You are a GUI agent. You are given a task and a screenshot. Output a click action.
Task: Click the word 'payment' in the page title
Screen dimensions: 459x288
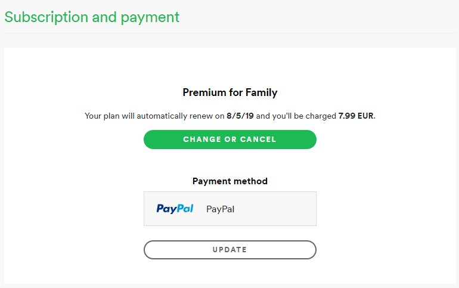coord(150,17)
